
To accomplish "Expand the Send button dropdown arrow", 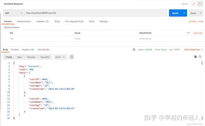I will (x=184, y=13).
